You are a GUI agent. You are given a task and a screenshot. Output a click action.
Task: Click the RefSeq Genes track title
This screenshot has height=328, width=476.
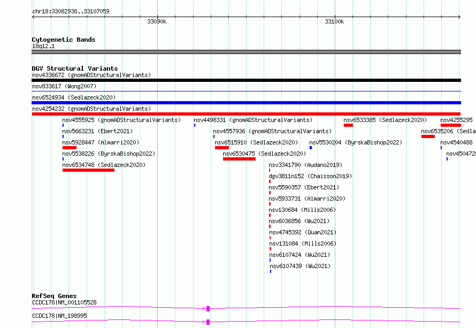(x=54, y=296)
